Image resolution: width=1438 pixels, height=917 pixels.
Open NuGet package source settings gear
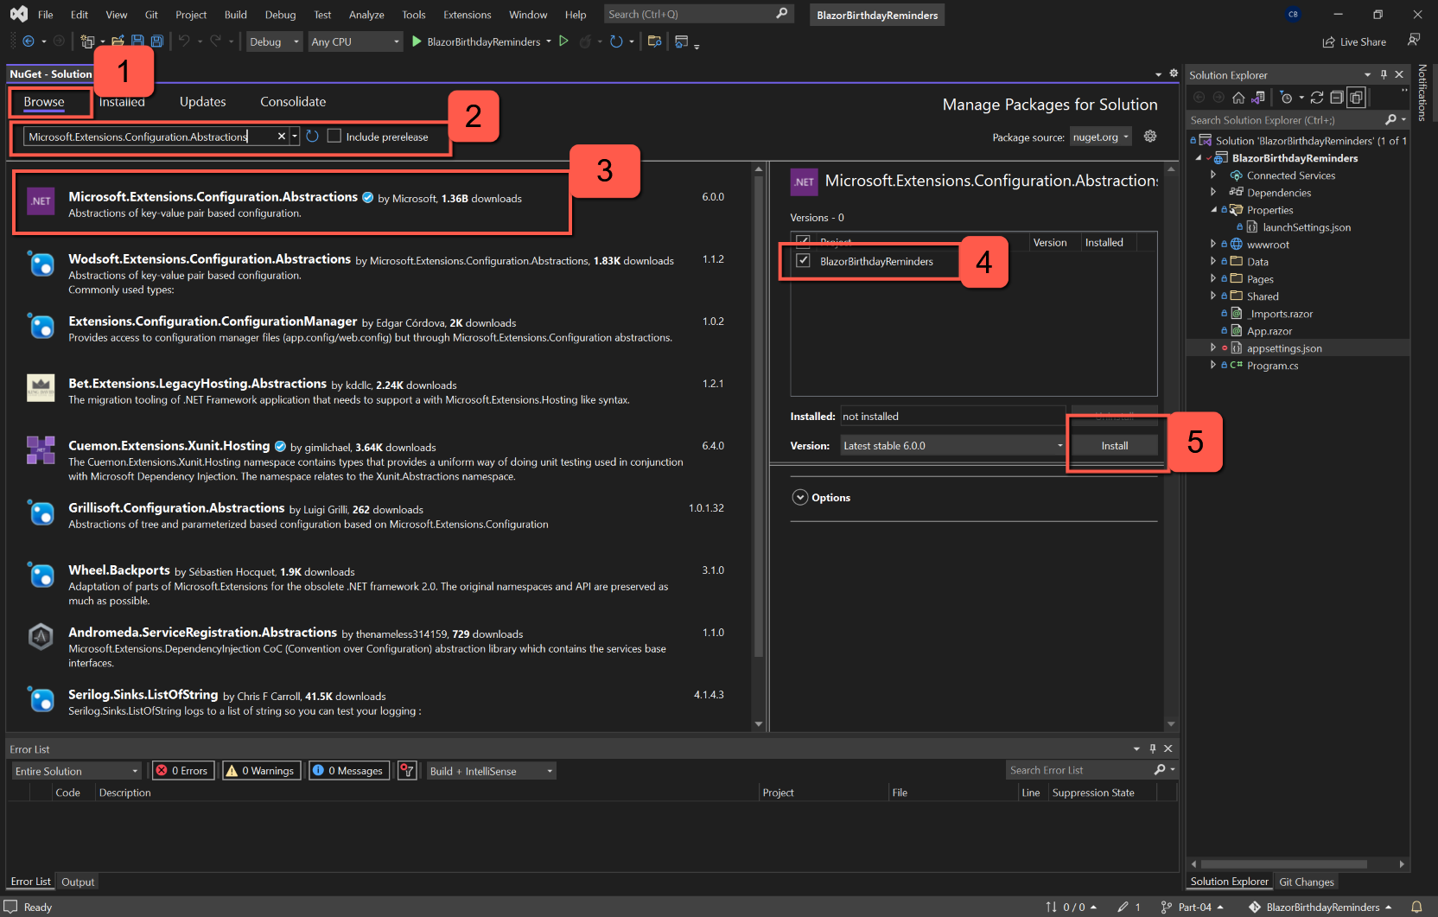coord(1150,137)
